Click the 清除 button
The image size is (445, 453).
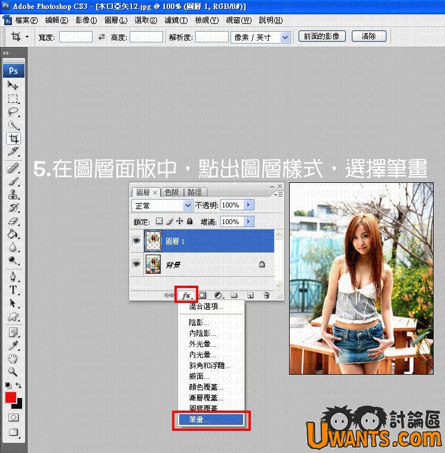tap(369, 36)
